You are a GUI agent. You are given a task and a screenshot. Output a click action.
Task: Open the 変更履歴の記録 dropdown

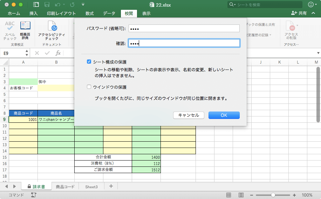pos(271,35)
